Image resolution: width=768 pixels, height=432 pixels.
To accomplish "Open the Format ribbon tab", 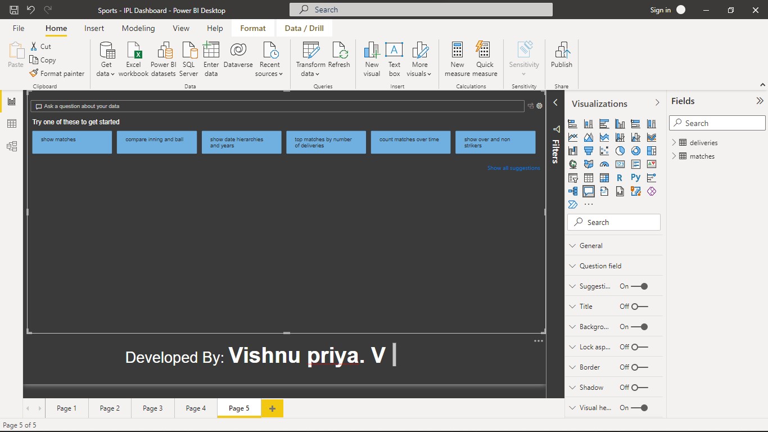I will [x=253, y=28].
